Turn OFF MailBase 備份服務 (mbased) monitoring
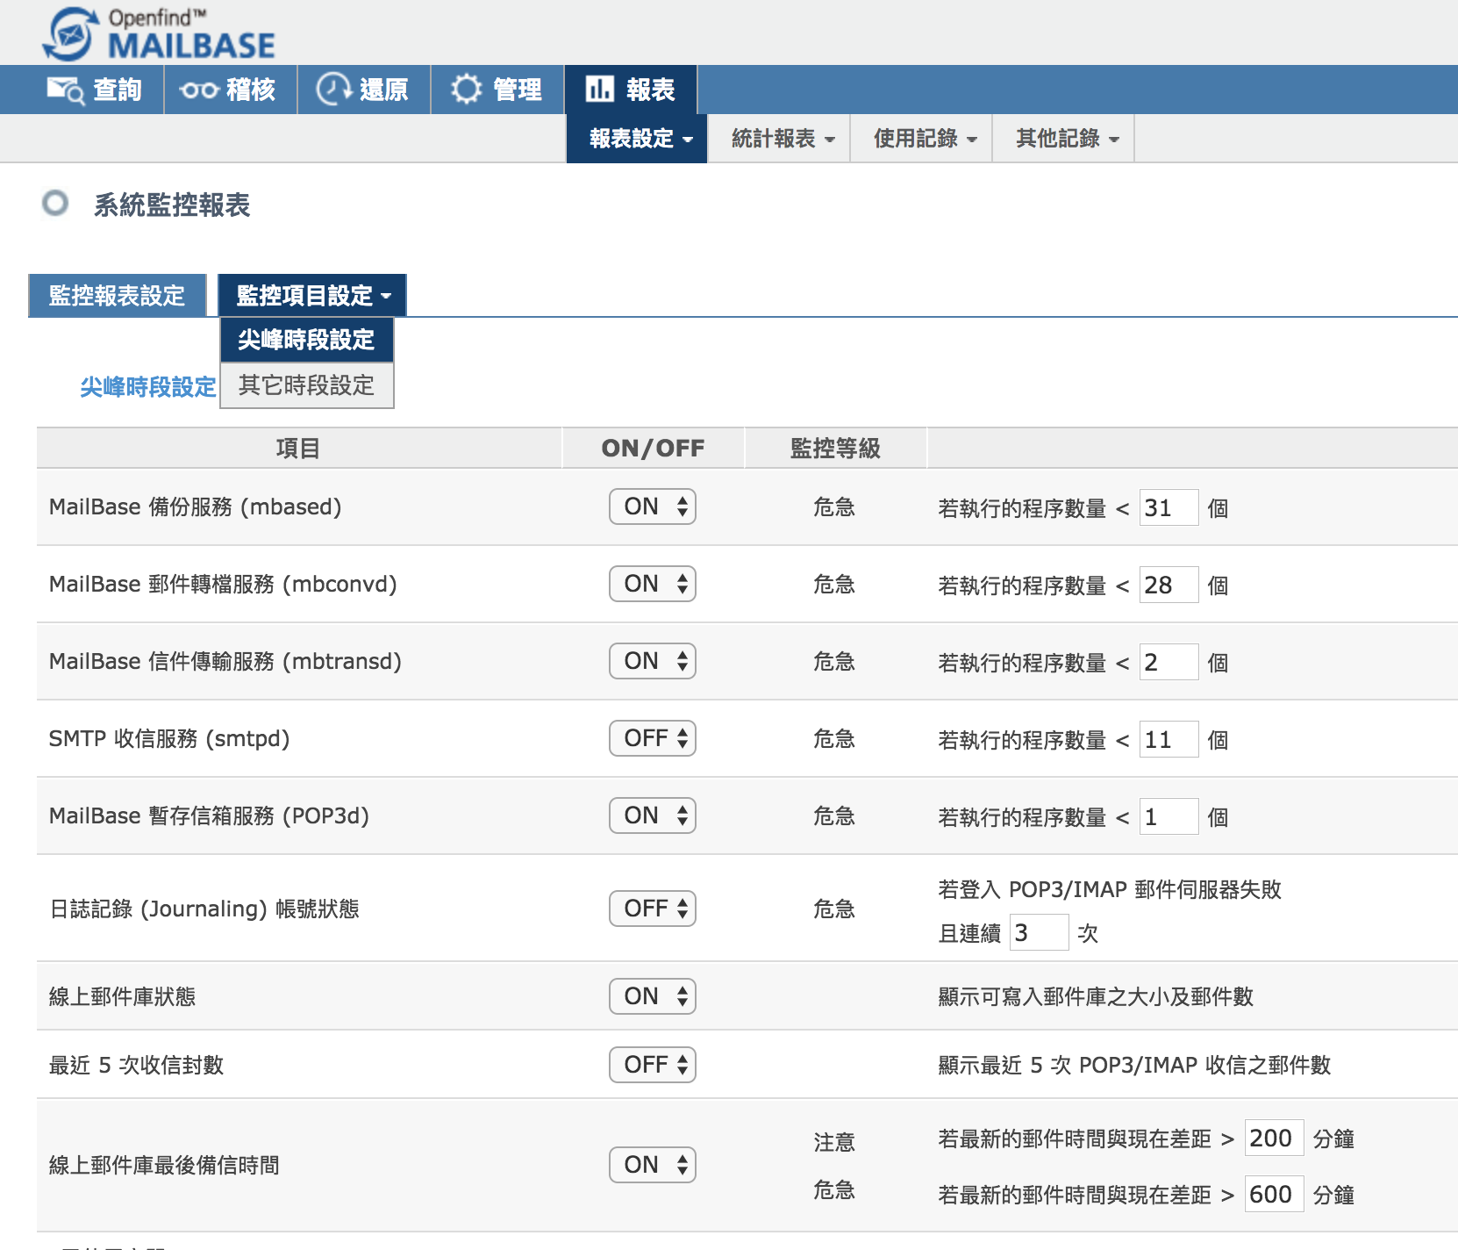 pos(652,506)
